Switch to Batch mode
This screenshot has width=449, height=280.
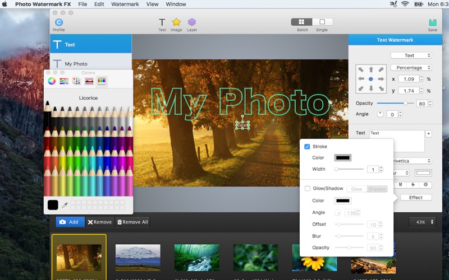click(301, 22)
